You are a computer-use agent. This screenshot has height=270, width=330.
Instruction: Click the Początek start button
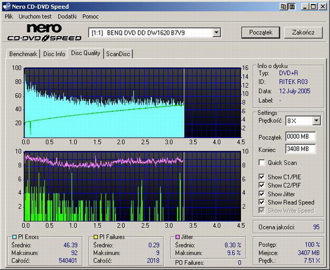tap(261, 32)
